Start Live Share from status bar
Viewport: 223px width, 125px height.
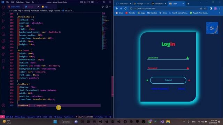pos(20,117)
